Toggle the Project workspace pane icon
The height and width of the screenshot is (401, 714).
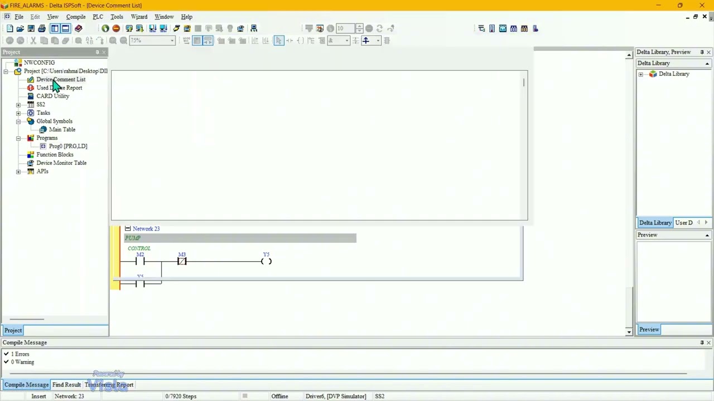tap(55, 28)
